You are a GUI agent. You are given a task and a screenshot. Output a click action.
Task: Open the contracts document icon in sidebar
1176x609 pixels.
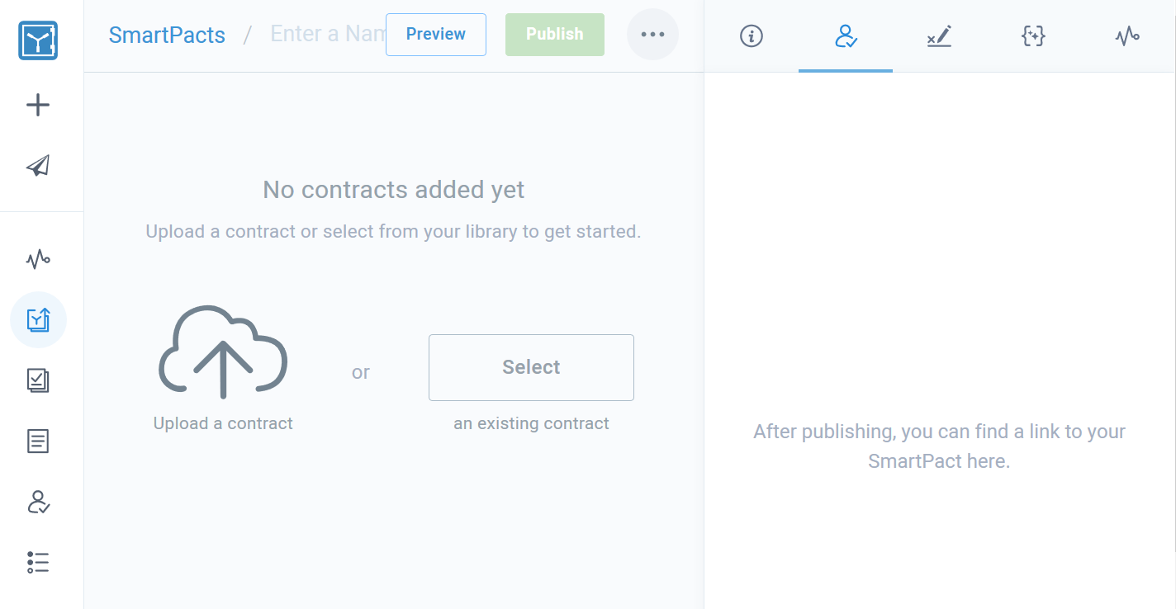point(38,441)
